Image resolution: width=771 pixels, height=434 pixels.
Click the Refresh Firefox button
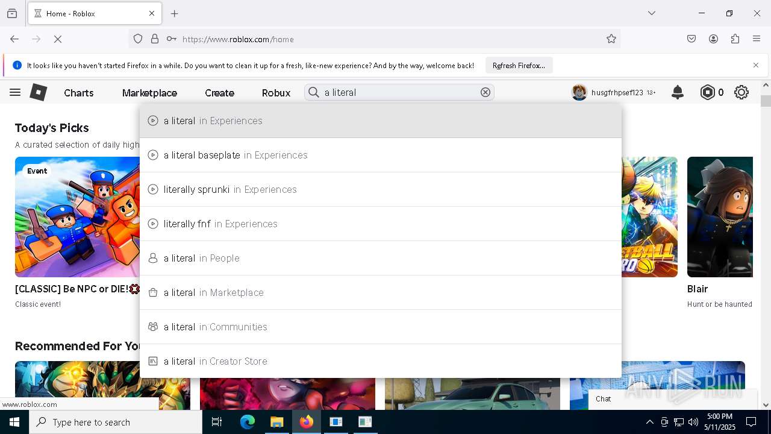pyautogui.click(x=519, y=65)
